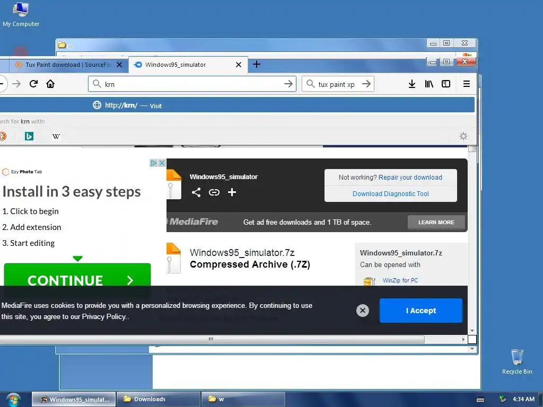This screenshot has width=543, height=407.
Task: Click the network tray icon
Action: coord(503,399)
